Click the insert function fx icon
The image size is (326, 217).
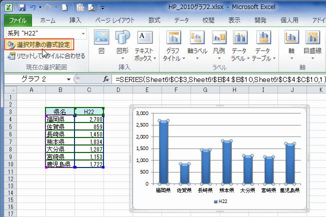(x=106, y=79)
